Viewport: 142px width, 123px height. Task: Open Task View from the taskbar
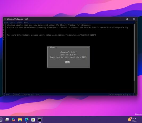pos(7,120)
